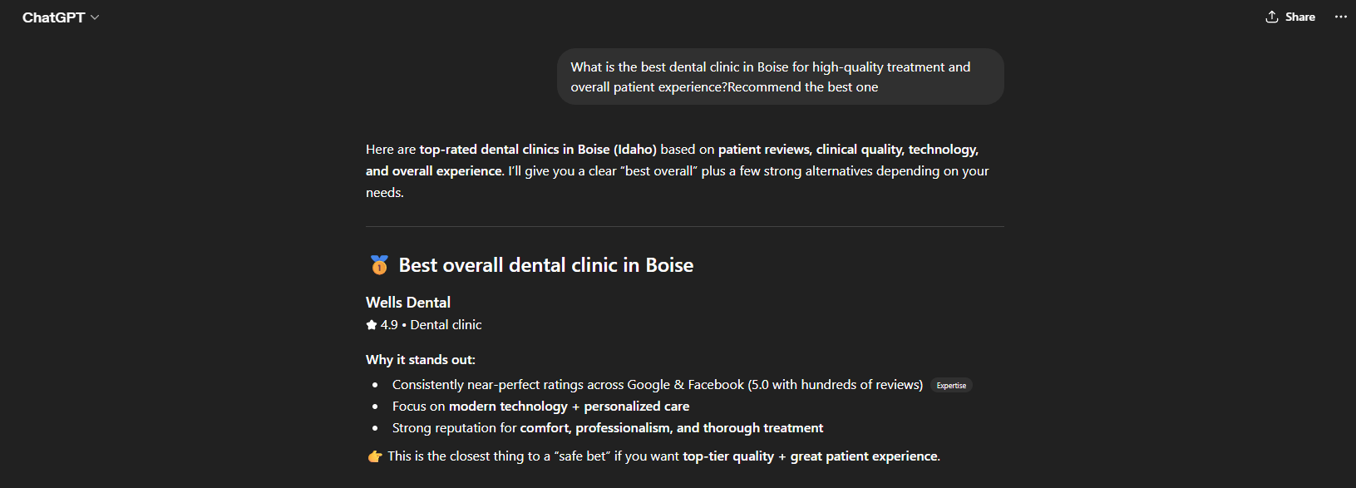Screen dimensions: 1356x488
Task: Click the 'Why it stands out:' label
Action: [x=420, y=359]
